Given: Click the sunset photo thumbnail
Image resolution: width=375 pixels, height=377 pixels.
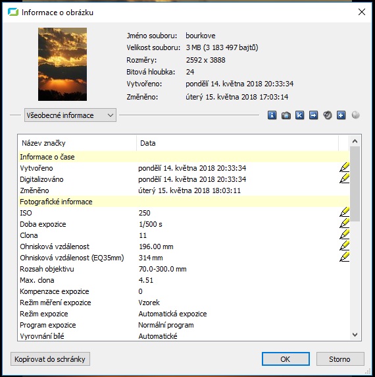Looking at the screenshot, I should point(63,64).
